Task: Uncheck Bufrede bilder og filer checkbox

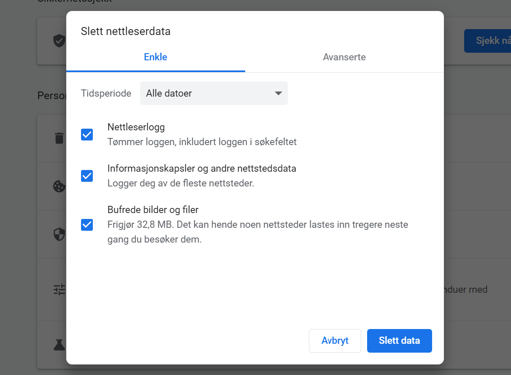Action: (x=87, y=225)
